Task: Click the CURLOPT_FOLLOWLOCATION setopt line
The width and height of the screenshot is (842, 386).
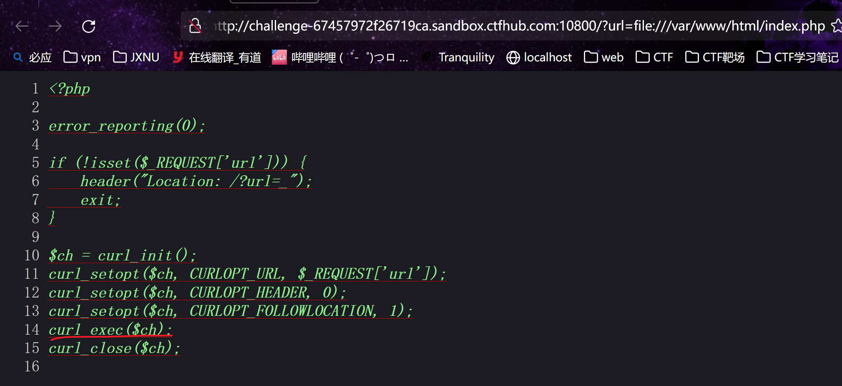Action: [231, 311]
